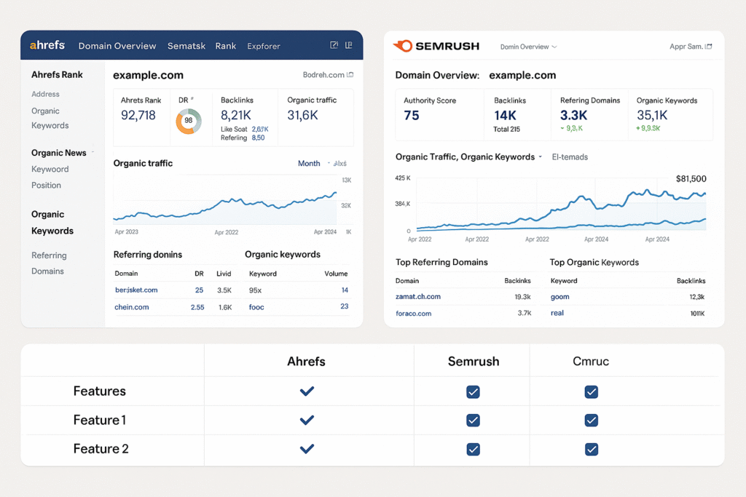Click the icon next to Bodreh.com
Viewport: 746px width, 497px height.
(x=350, y=75)
